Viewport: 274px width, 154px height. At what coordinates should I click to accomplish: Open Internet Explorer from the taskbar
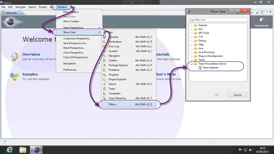pyautogui.click(x=9, y=150)
